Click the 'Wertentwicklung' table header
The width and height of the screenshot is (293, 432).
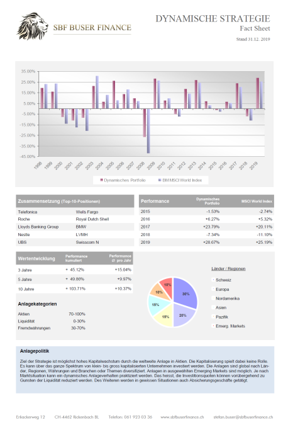(x=36, y=258)
